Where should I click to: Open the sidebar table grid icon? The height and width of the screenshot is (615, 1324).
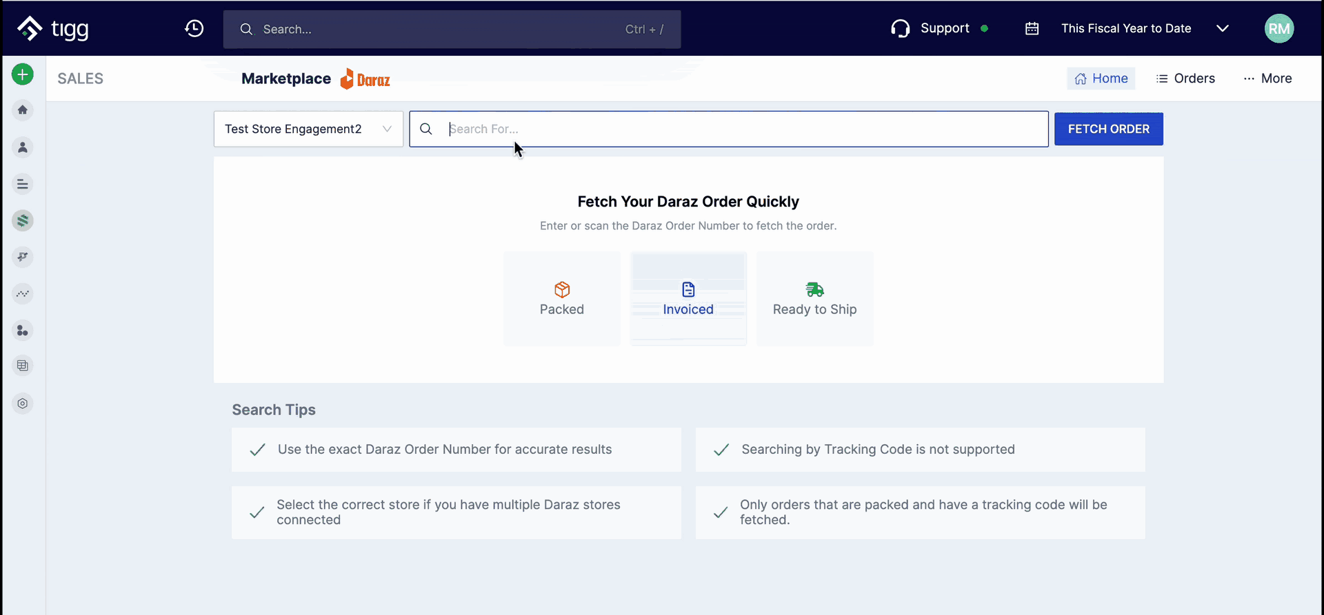23,366
